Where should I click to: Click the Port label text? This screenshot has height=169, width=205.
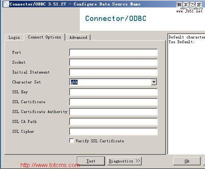(16, 53)
